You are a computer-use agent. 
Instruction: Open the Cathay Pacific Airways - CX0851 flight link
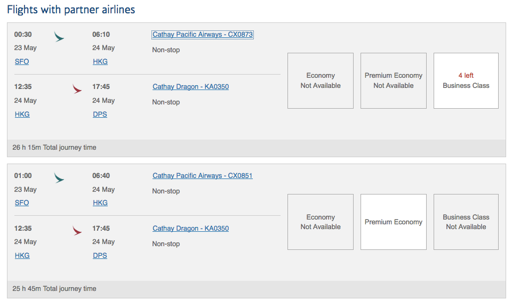(x=203, y=176)
